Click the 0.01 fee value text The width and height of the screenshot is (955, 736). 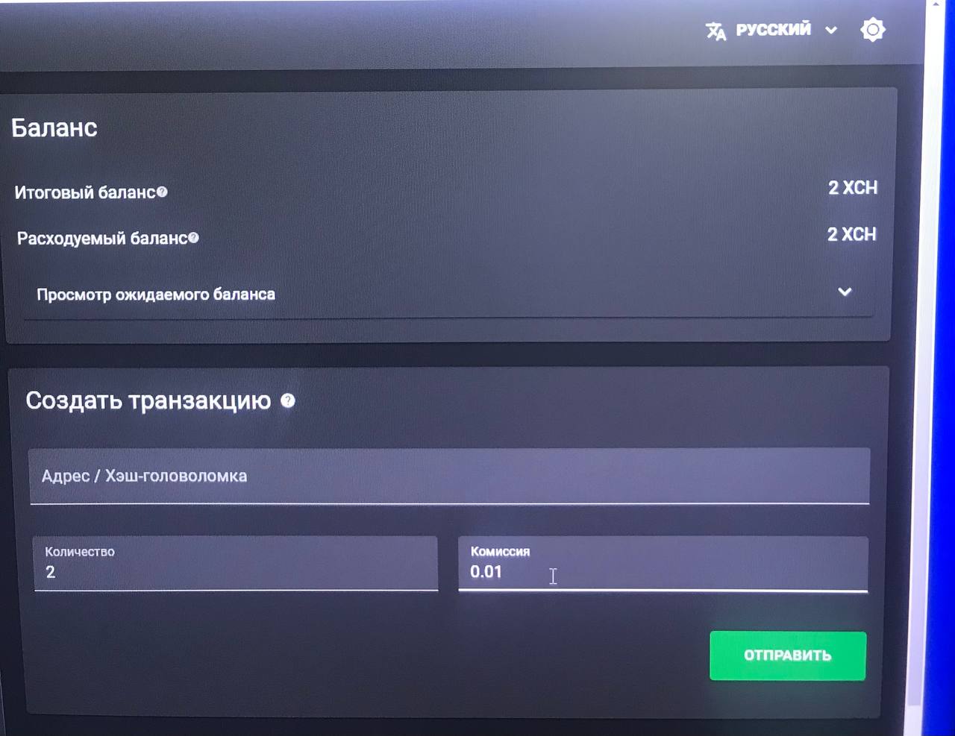click(486, 572)
